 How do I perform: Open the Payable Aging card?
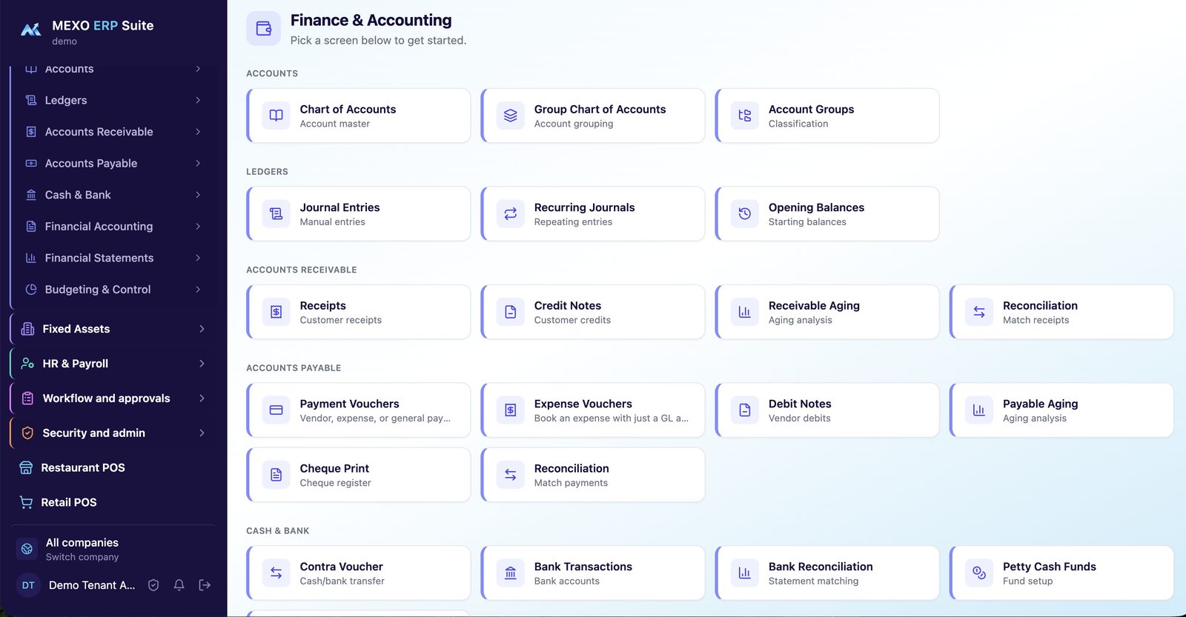pos(1061,410)
